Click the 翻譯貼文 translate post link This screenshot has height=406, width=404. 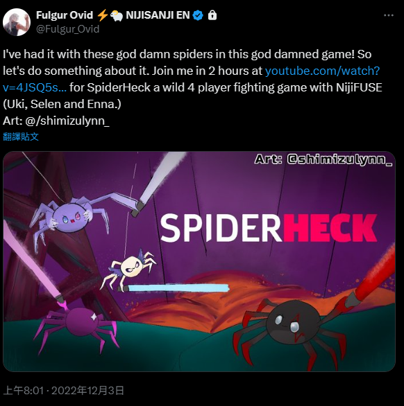point(21,136)
